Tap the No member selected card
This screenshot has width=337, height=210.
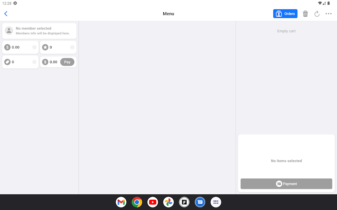[39, 31]
